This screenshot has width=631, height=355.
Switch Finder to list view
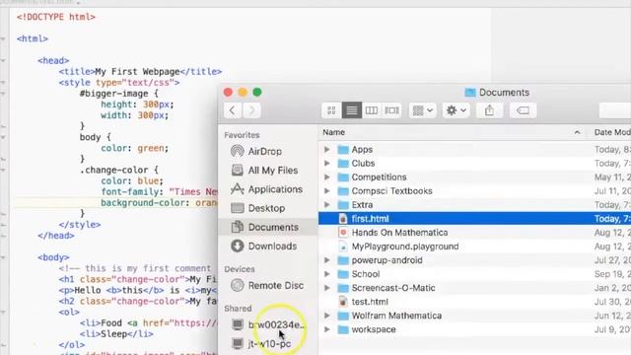point(351,110)
